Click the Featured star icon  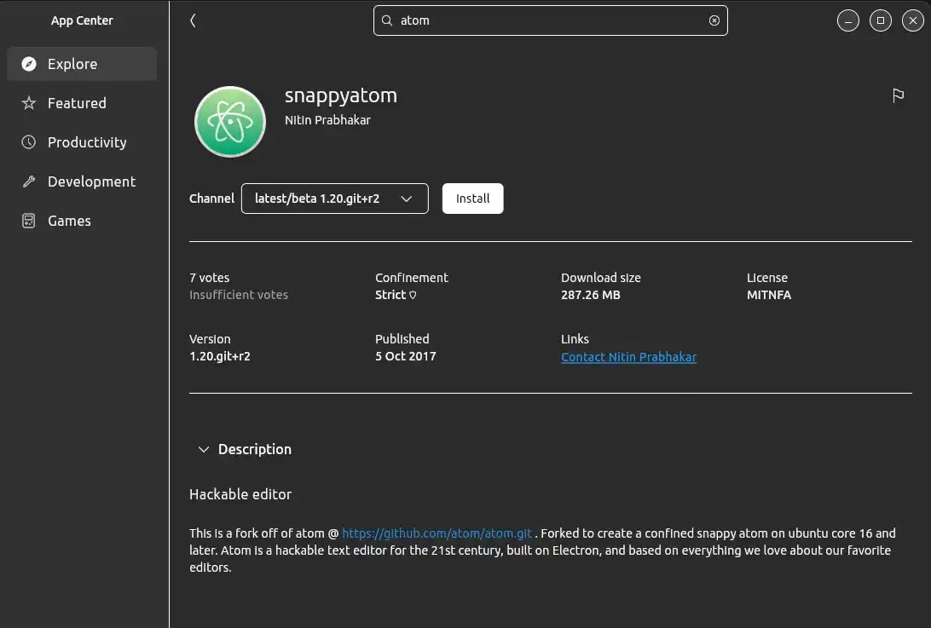point(28,103)
